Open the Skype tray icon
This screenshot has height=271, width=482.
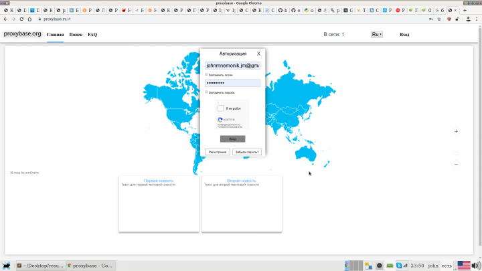(399, 266)
